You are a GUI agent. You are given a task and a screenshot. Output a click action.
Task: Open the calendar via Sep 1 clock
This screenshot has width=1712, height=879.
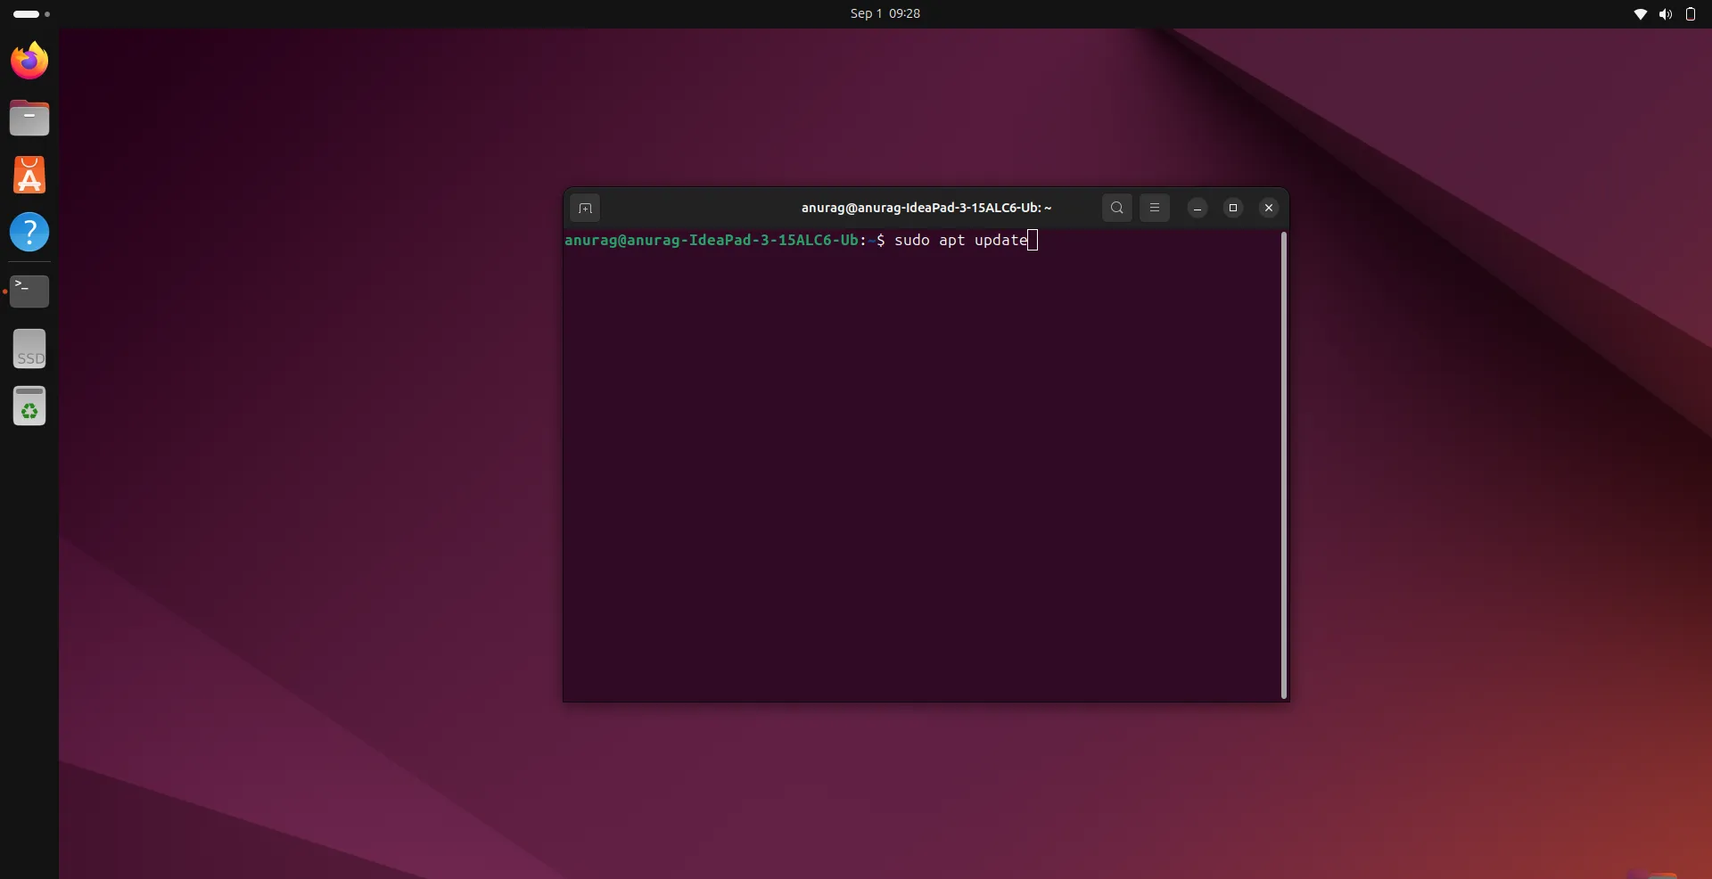(x=884, y=13)
